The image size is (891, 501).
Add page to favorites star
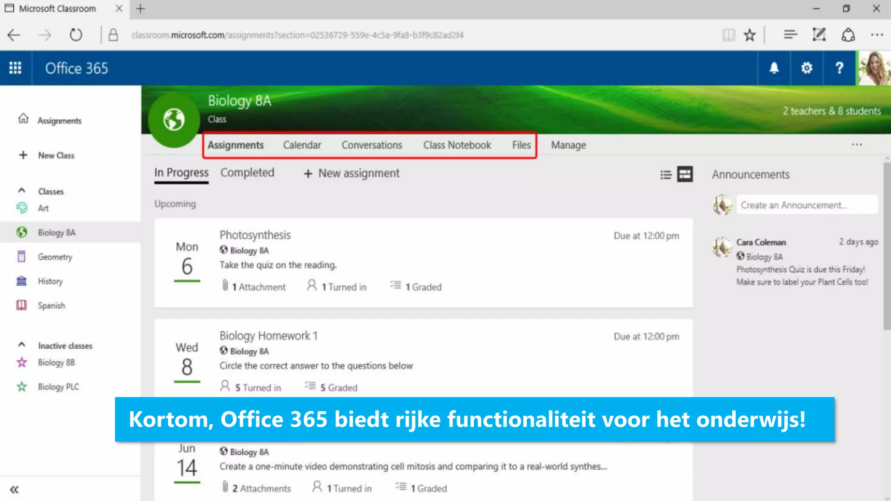click(750, 35)
